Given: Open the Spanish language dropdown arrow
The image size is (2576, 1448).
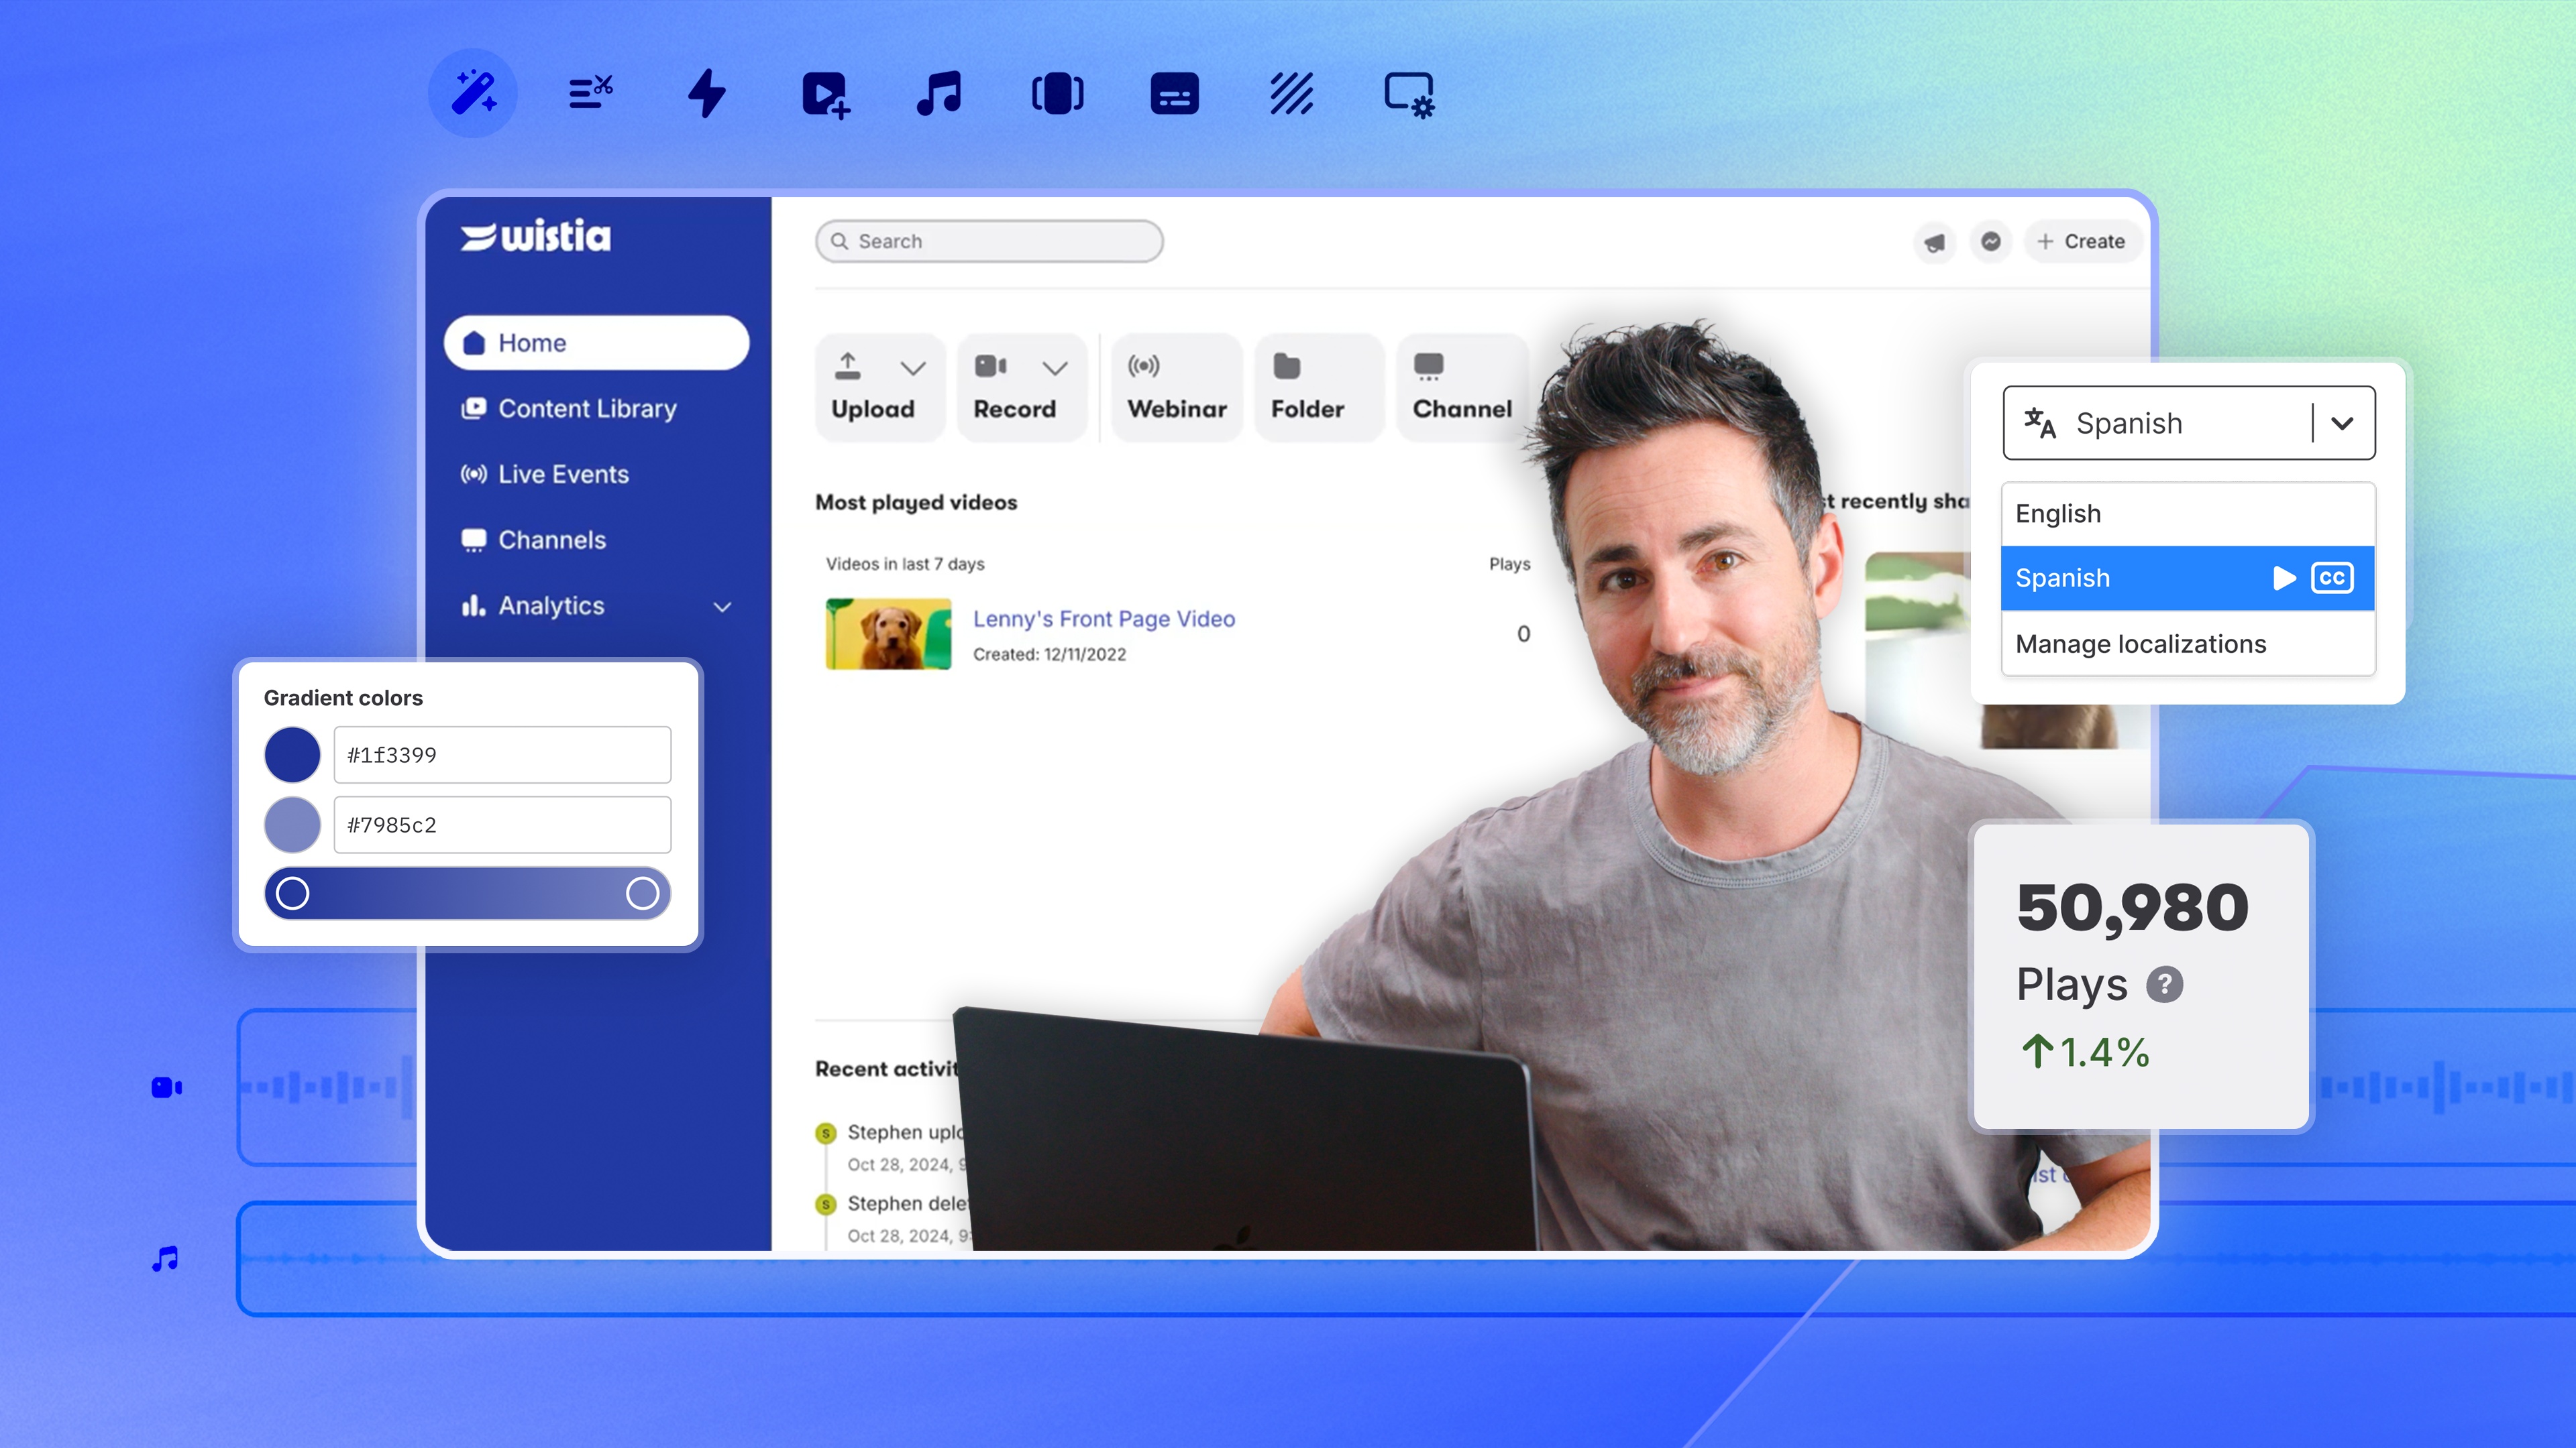Looking at the screenshot, I should click(x=2342, y=423).
